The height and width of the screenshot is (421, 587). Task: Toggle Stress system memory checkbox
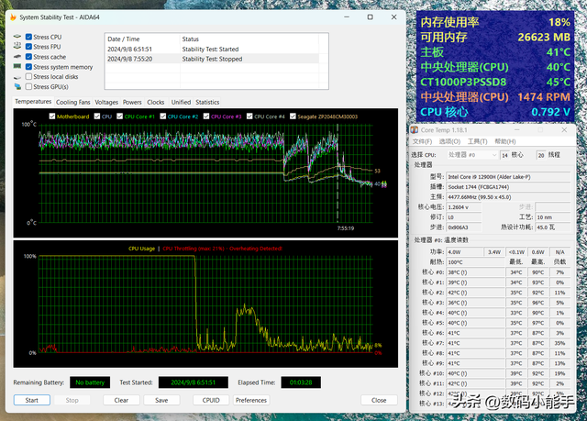[x=28, y=67]
